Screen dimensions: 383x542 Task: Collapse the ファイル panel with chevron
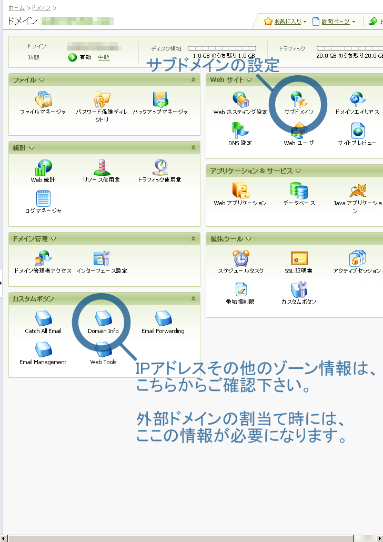click(x=193, y=80)
